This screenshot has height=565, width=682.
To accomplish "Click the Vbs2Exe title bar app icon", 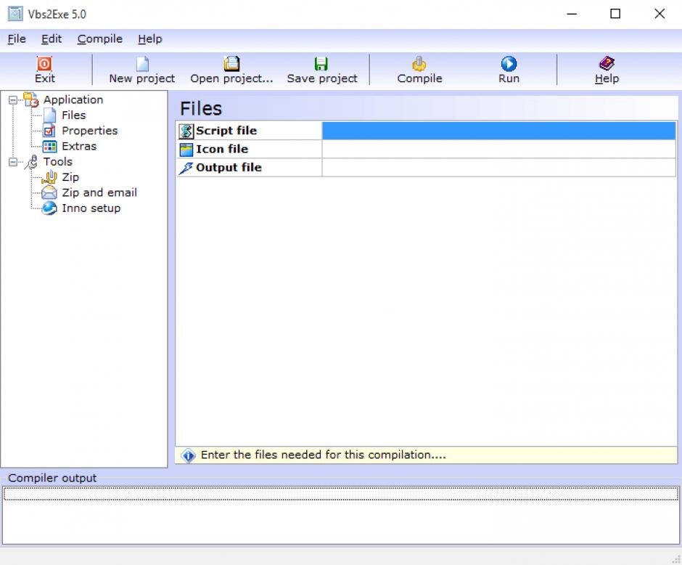I will 15,14.
